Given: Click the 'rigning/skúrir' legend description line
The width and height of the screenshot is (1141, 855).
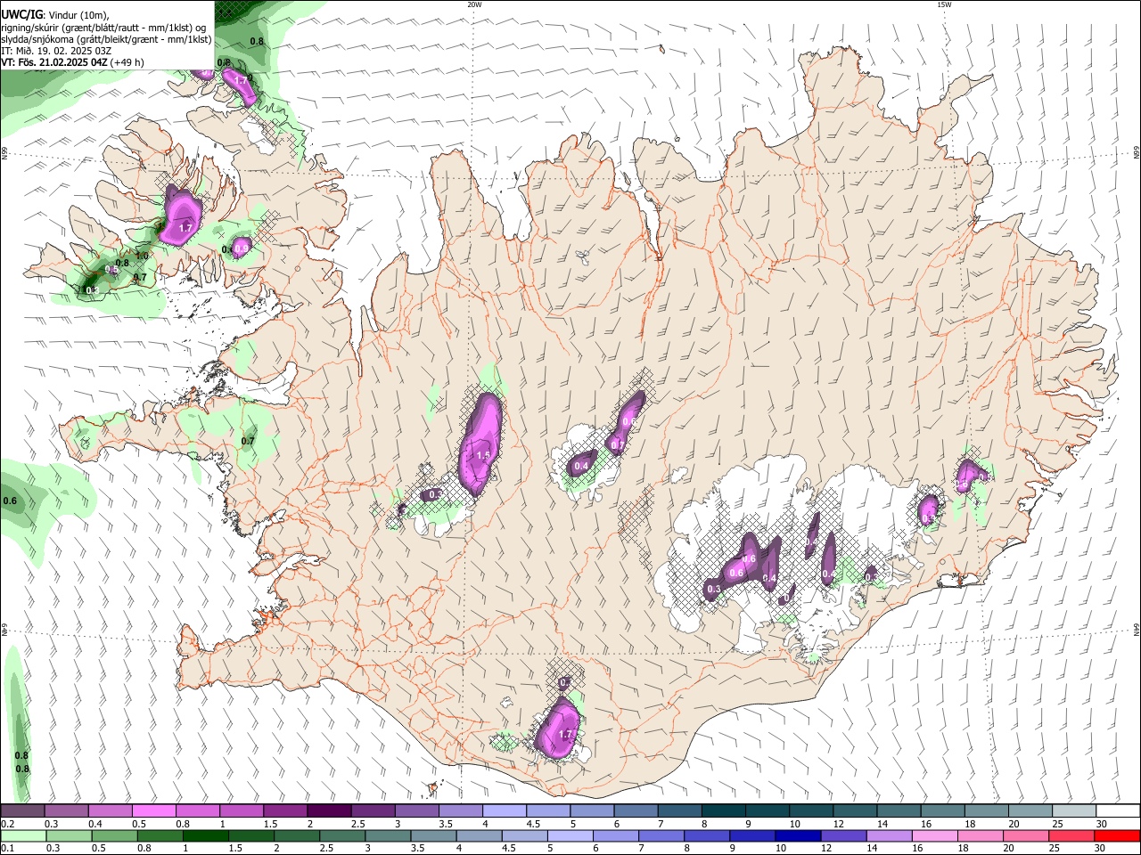Looking at the screenshot, I should click(x=103, y=27).
